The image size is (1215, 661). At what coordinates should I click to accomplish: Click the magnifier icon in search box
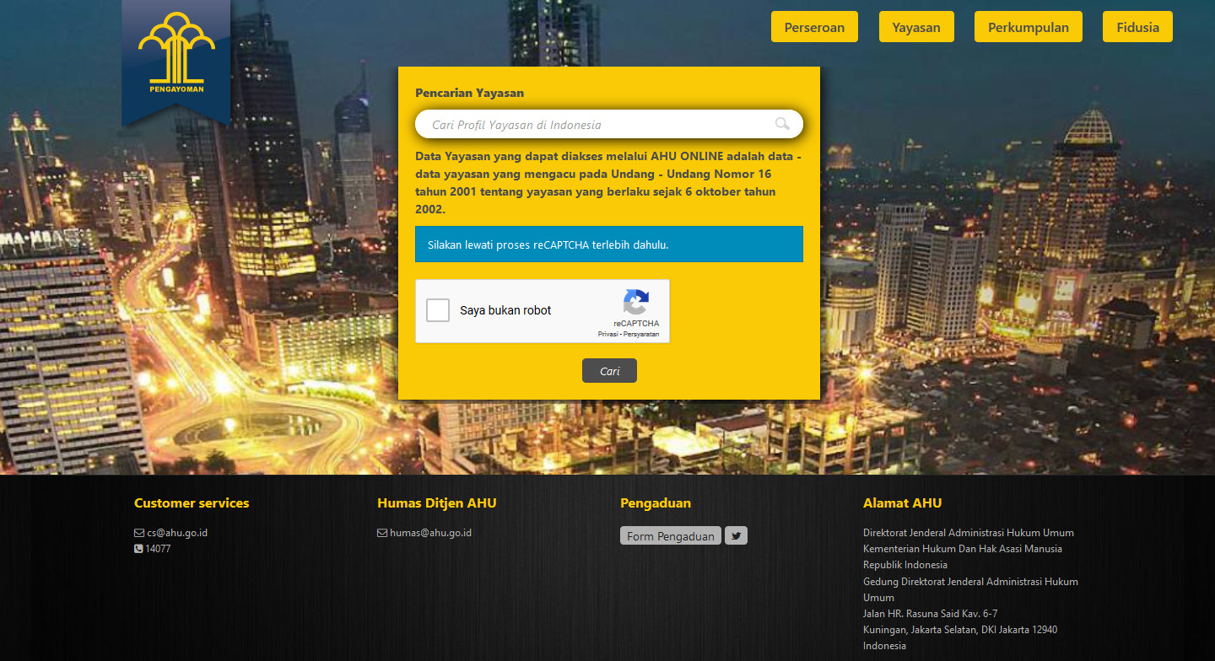[782, 124]
